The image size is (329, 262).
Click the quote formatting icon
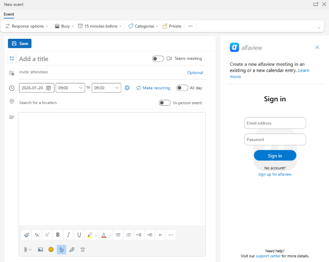[160, 235]
